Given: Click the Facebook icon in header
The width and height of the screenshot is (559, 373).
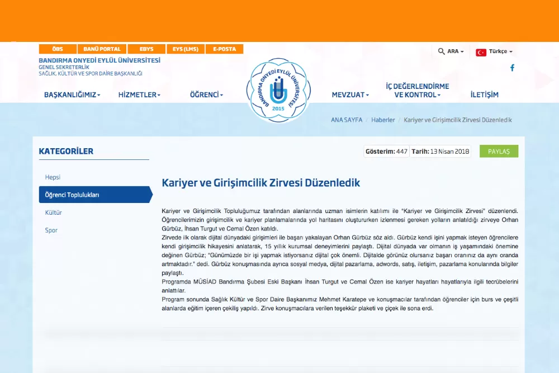Looking at the screenshot, I should click(512, 68).
